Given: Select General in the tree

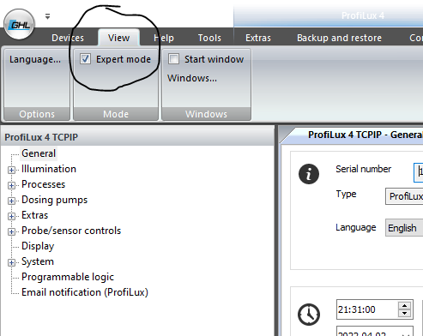Looking at the screenshot, I should [x=39, y=153].
